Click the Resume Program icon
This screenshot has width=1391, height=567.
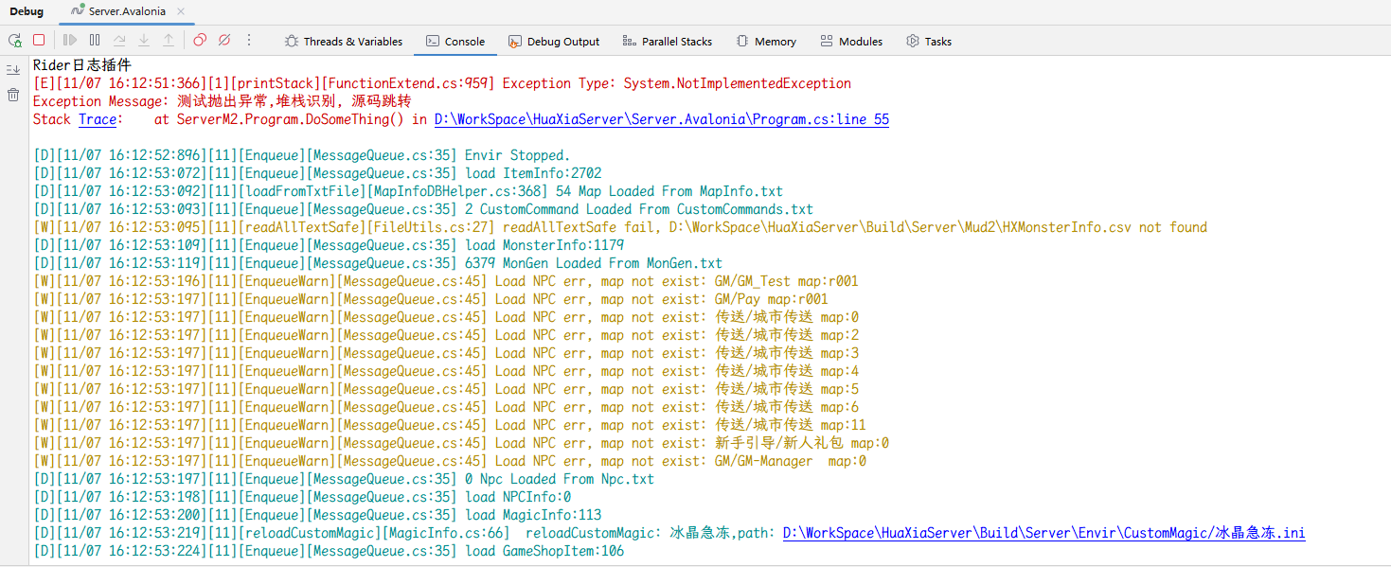tap(70, 41)
